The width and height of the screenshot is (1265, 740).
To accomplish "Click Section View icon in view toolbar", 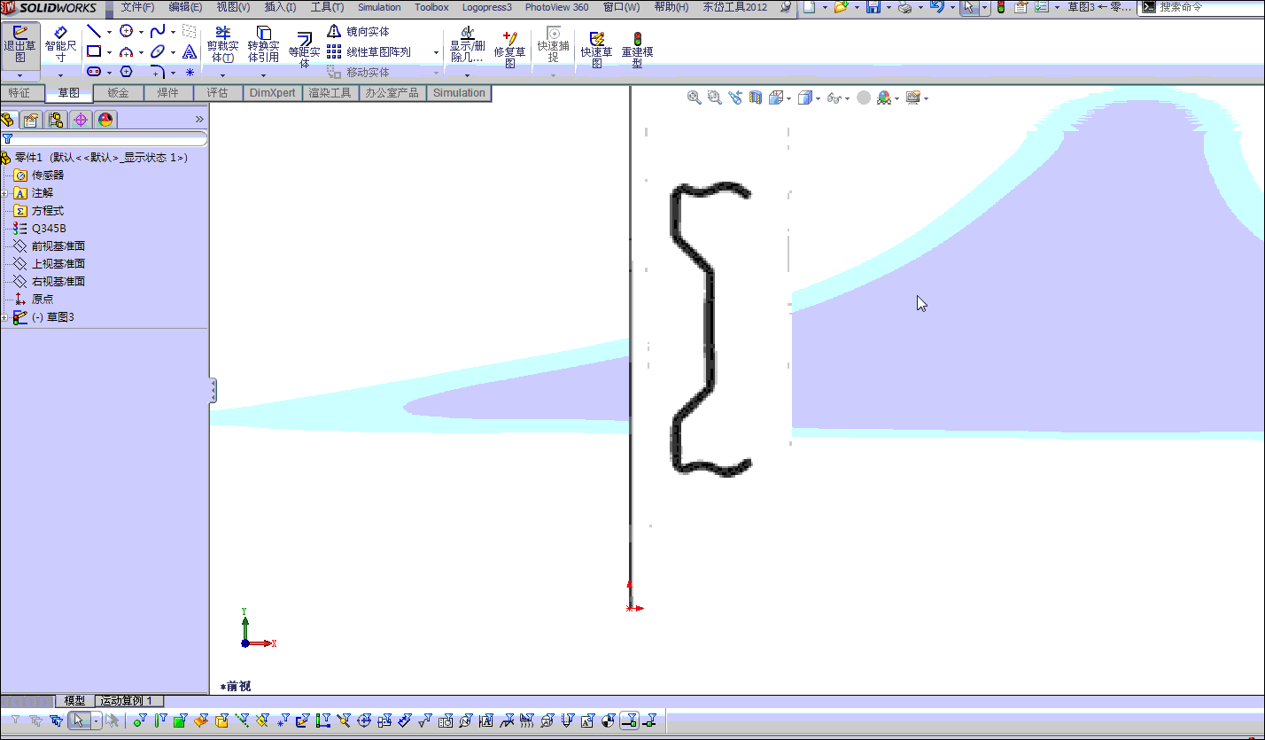I will [x=756, y=97].
